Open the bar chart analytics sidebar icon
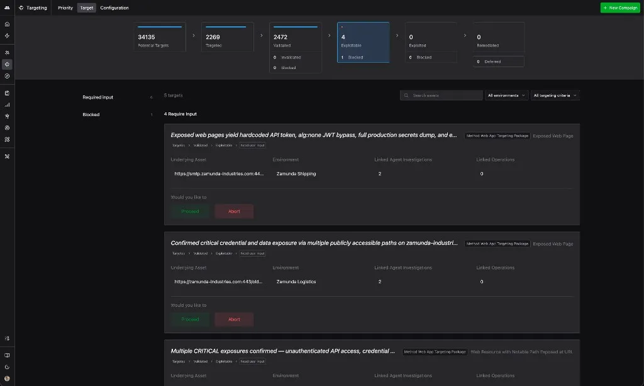Viewport: 644px width, 386px height. click(x=7, y=105)
